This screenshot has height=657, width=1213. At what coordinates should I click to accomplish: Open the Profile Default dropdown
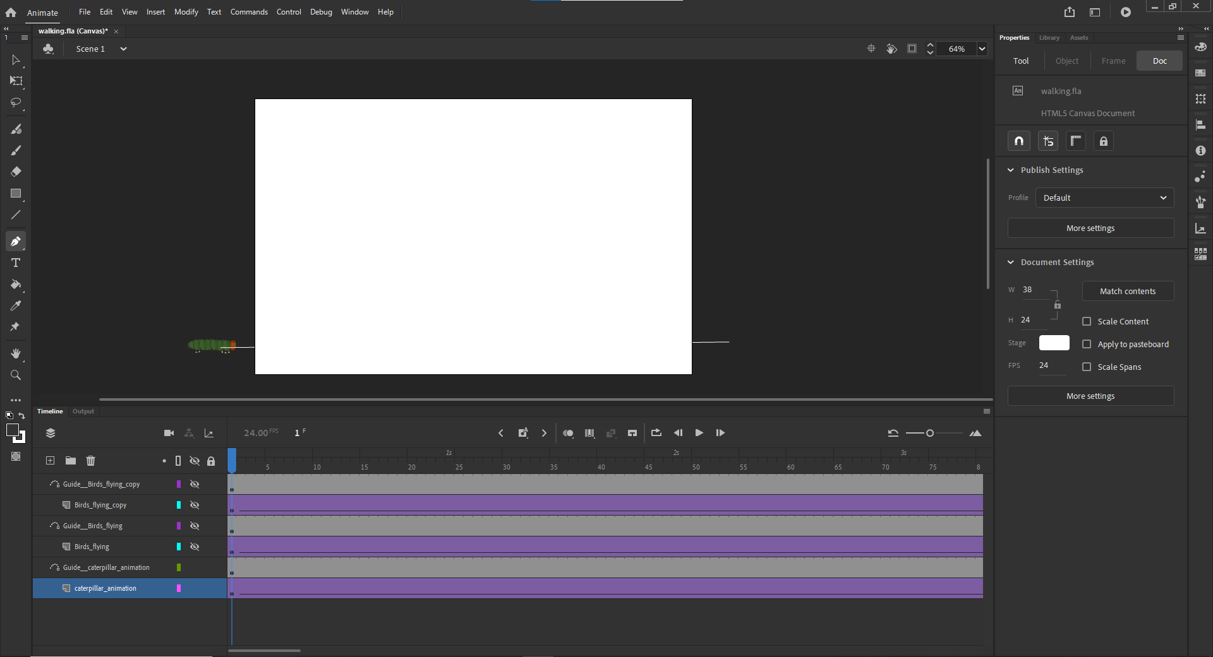click(x=1104, y=198)
